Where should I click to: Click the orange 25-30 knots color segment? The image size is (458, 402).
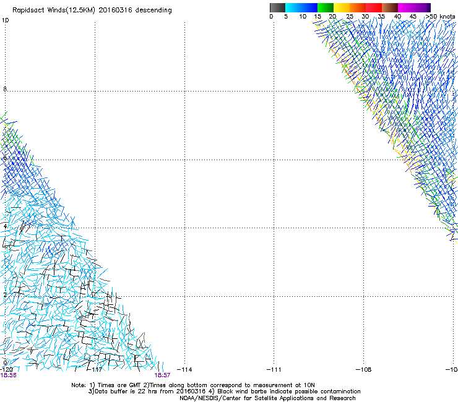(358, 7)
